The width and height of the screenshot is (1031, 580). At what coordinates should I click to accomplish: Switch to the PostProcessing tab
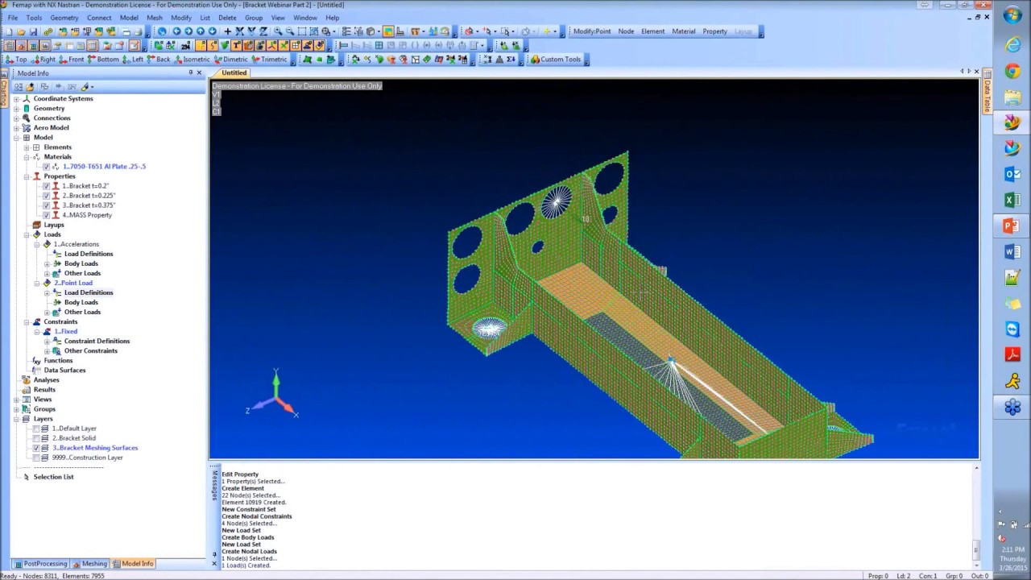tap(40, 564)
